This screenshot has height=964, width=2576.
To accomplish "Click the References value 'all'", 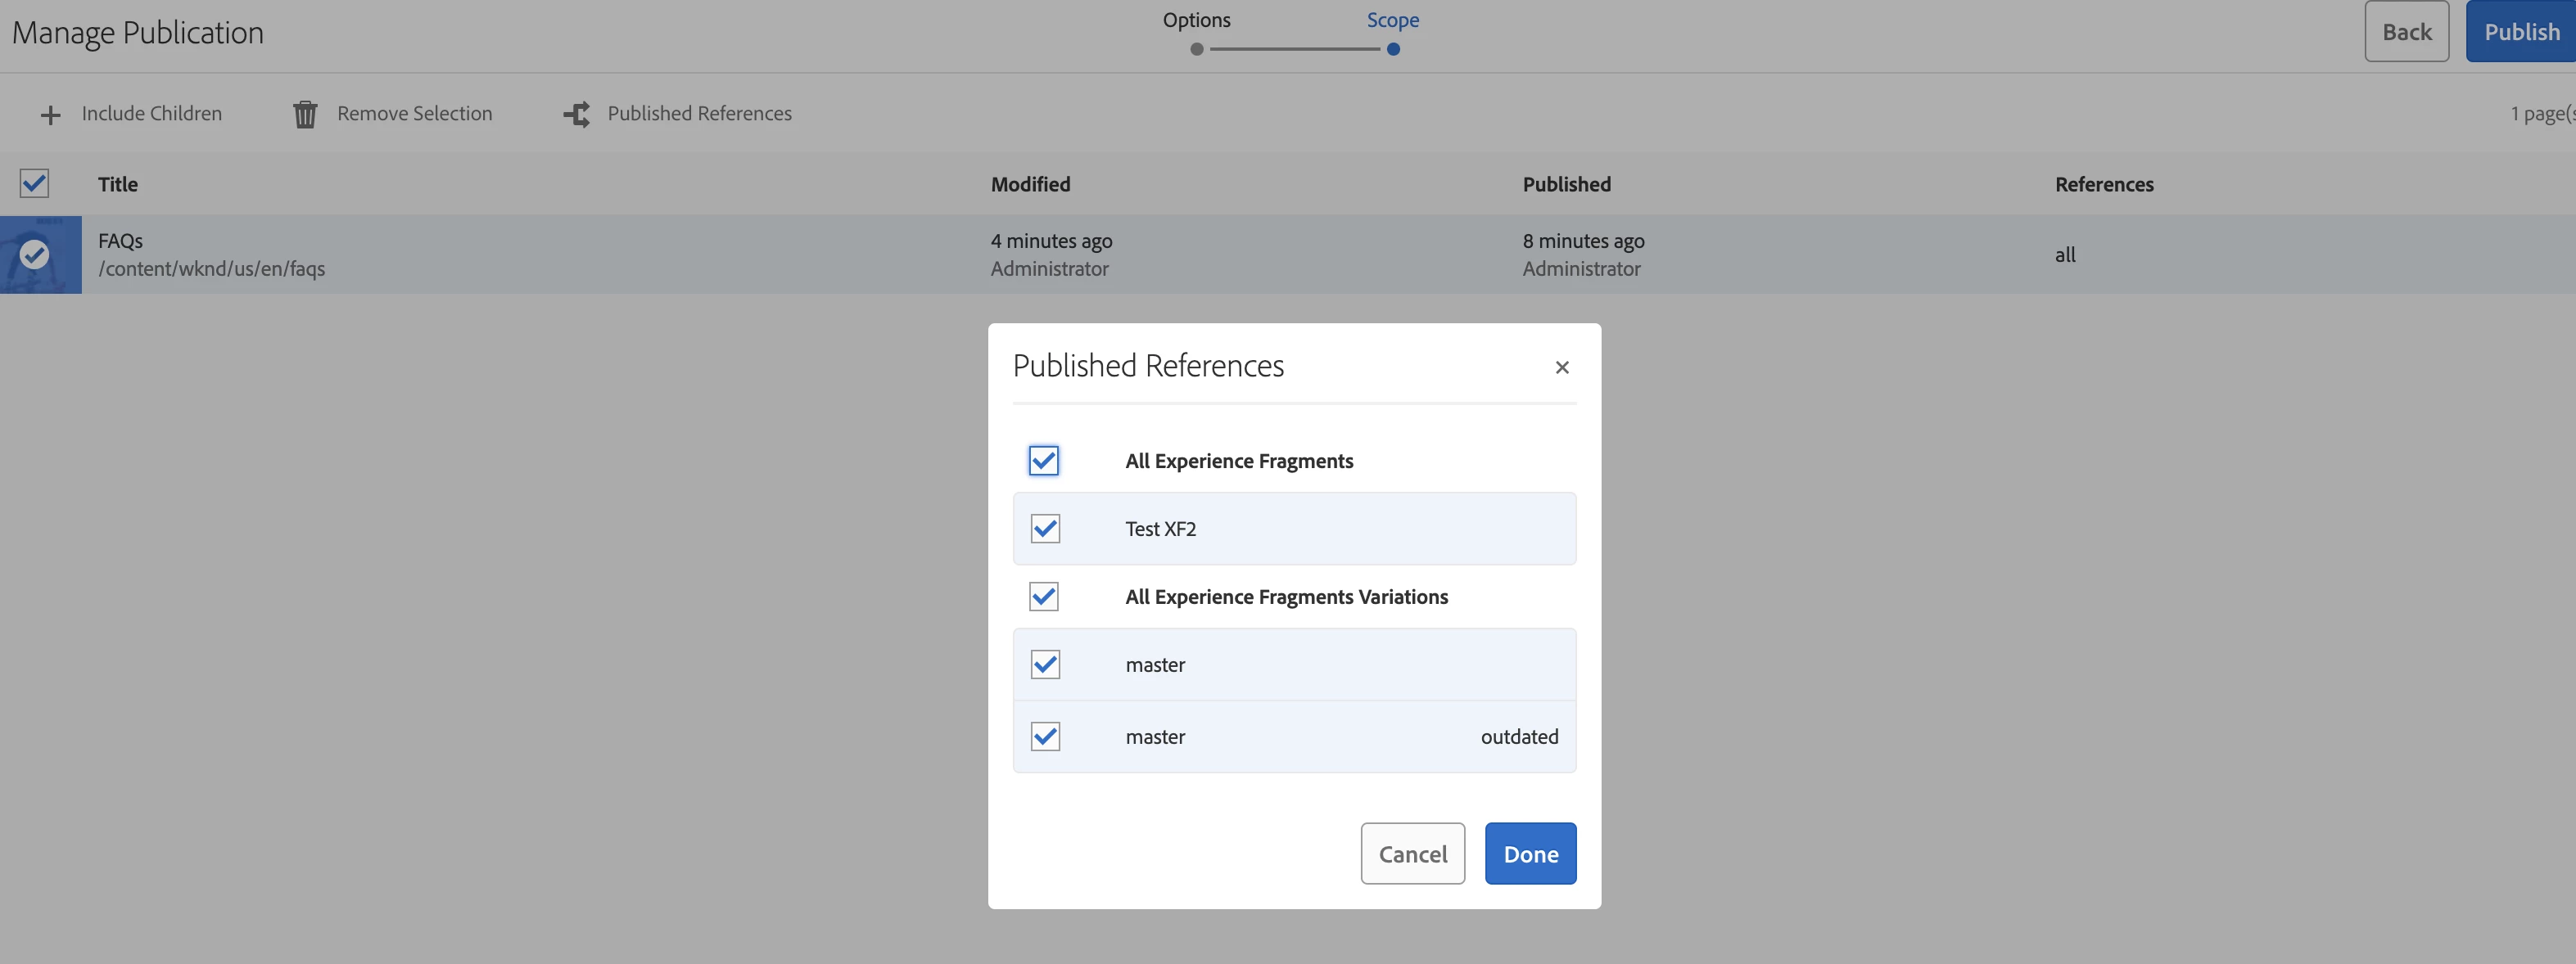I will tap(2065, 255).
